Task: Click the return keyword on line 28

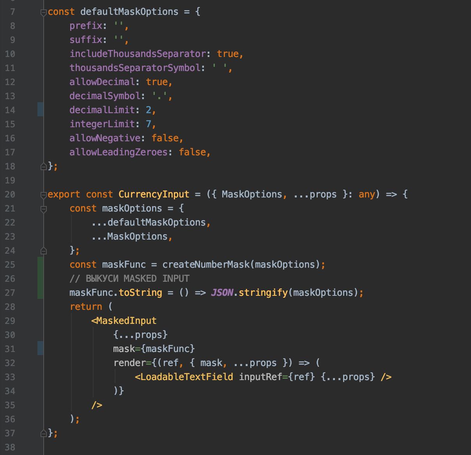Action: point(86,307)
